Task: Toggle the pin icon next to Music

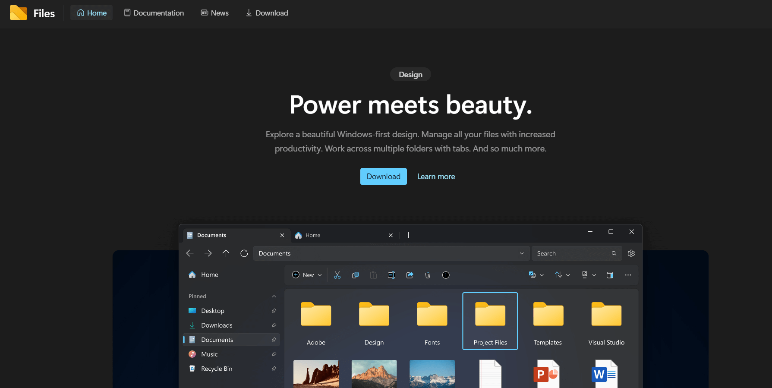Action: (274, 354)
